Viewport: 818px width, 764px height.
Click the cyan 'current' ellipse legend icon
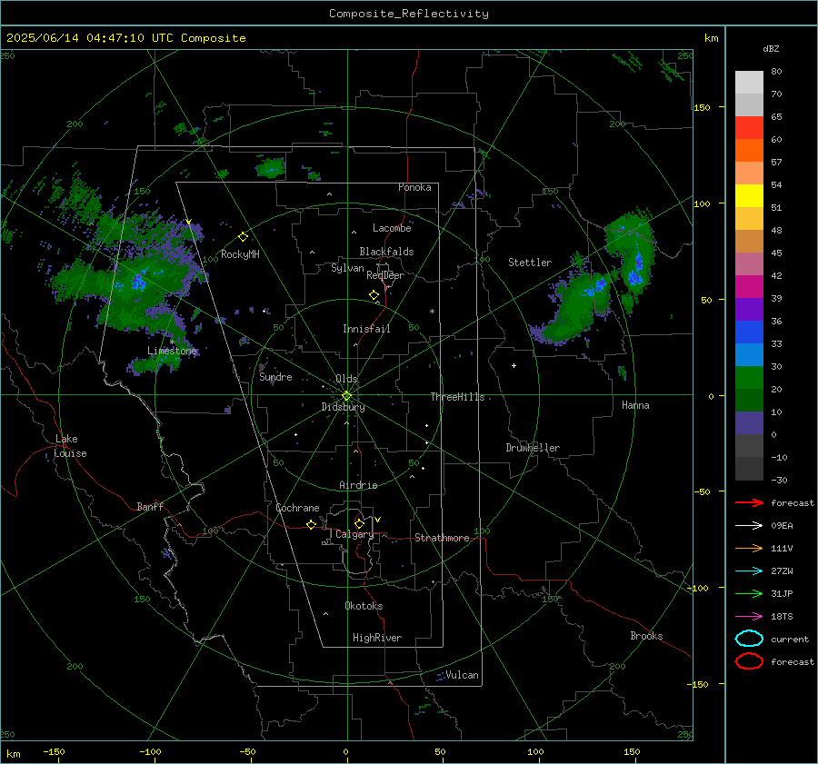tap(749, 639)
